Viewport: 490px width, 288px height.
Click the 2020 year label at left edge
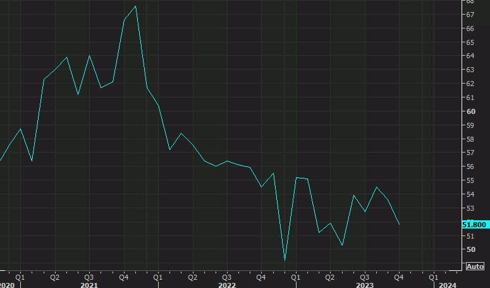click(x=8, y=285)
